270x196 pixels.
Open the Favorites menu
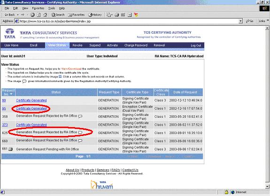[x=38, y=8]
